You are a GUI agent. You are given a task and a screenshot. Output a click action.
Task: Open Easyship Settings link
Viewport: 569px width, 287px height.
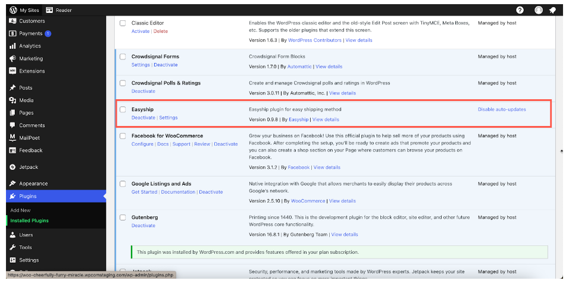coord(168,118)
